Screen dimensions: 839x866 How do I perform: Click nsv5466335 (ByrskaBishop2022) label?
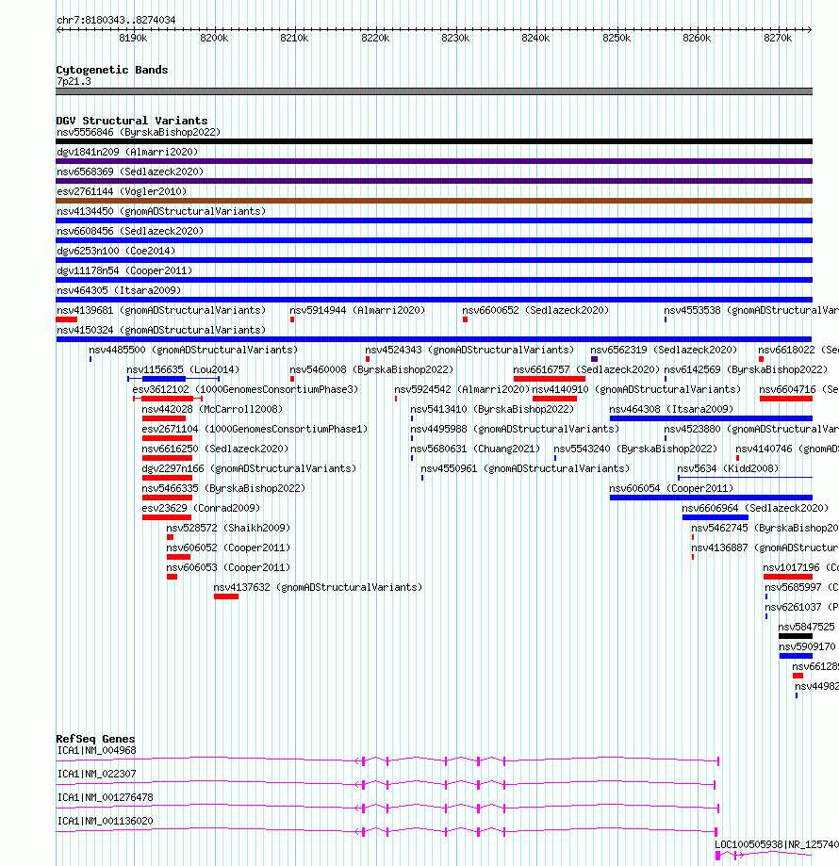(223, 490)
